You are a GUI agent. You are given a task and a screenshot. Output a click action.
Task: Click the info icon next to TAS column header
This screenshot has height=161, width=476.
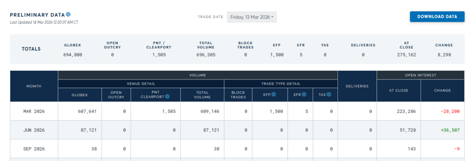[x=328, y=95]
